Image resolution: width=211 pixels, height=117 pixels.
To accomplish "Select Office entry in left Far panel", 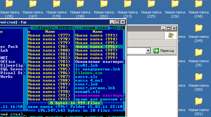I will pos(8,62).
